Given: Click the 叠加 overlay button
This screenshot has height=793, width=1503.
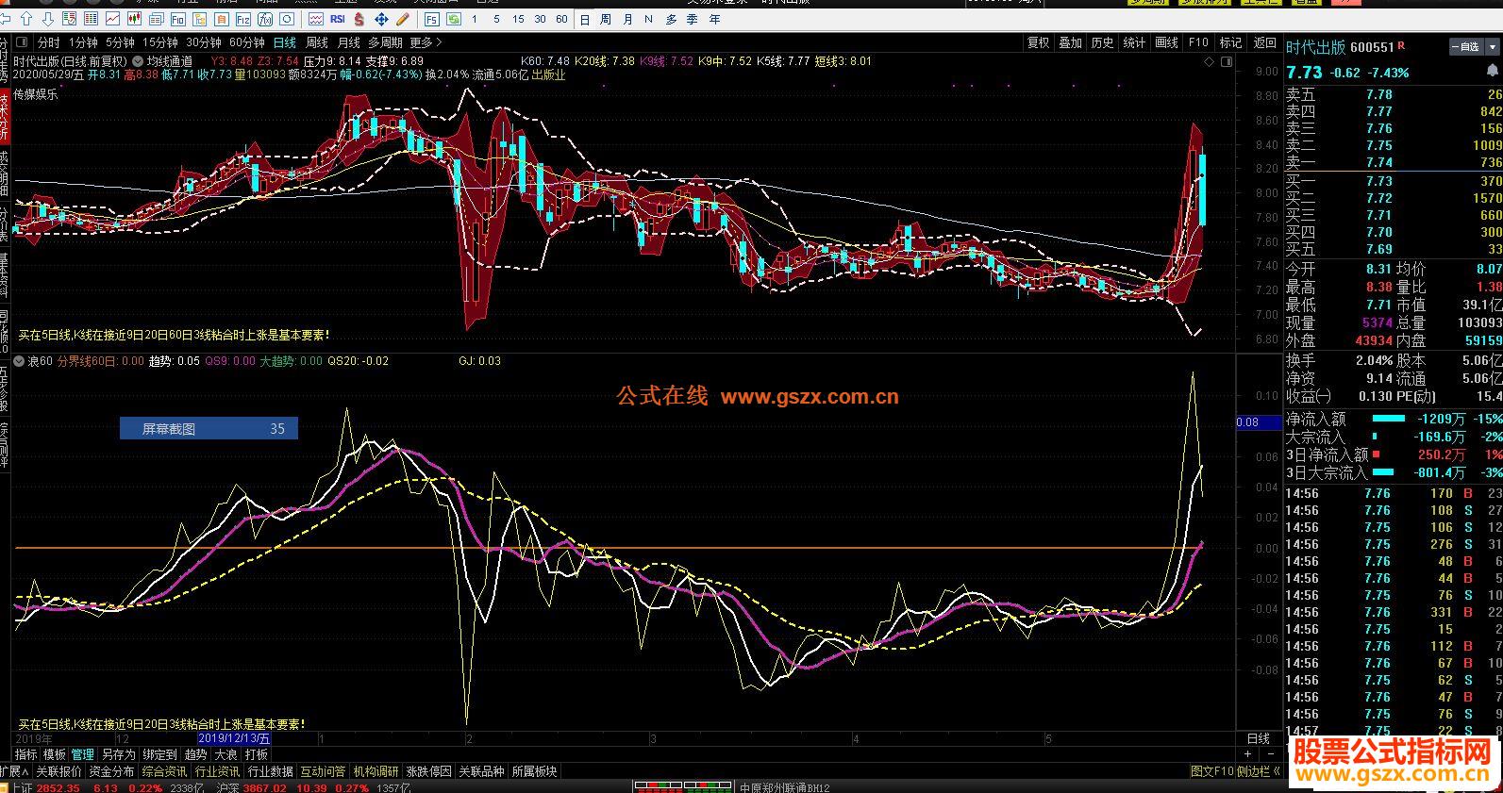Looking at the screenshot, I should (x=1070, y=42).
